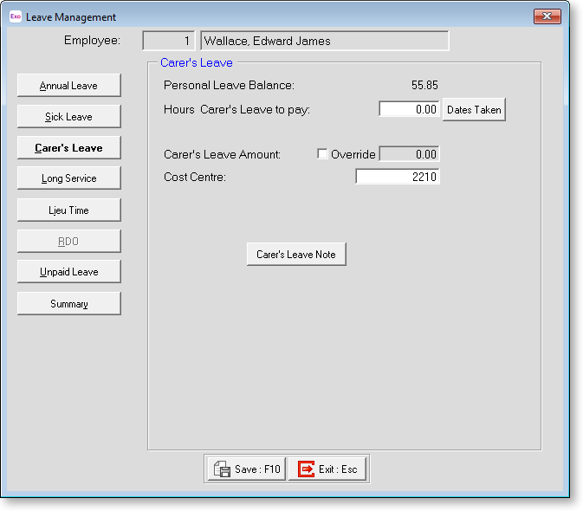583x511 pixels.
Task: Click the greyed-out RDO button
Action: 68,241
